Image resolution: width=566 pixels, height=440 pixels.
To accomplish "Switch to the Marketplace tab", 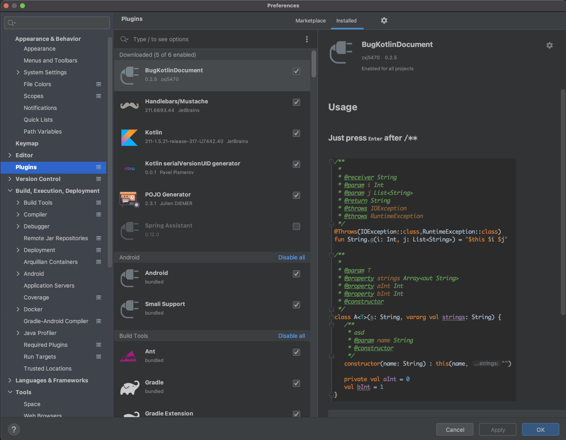I will (x=311, y=21).
